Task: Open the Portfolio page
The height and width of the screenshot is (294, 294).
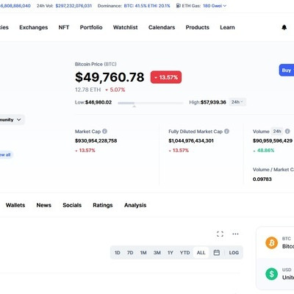Action: [91, 27]
